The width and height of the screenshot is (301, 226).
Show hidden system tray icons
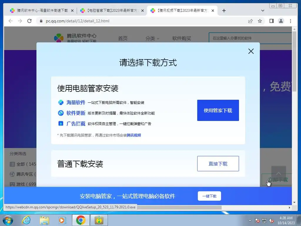pos(250,220)
